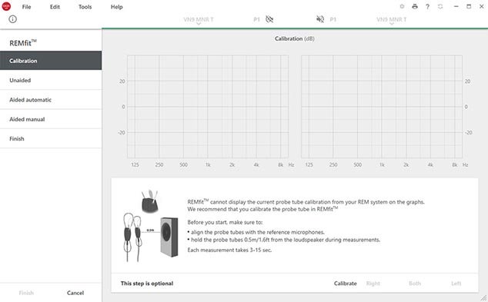This screenshot has width=488, height=302.
Task: Toggle mute speaker icon beside right P1
Action: click(x=320, y=19)
